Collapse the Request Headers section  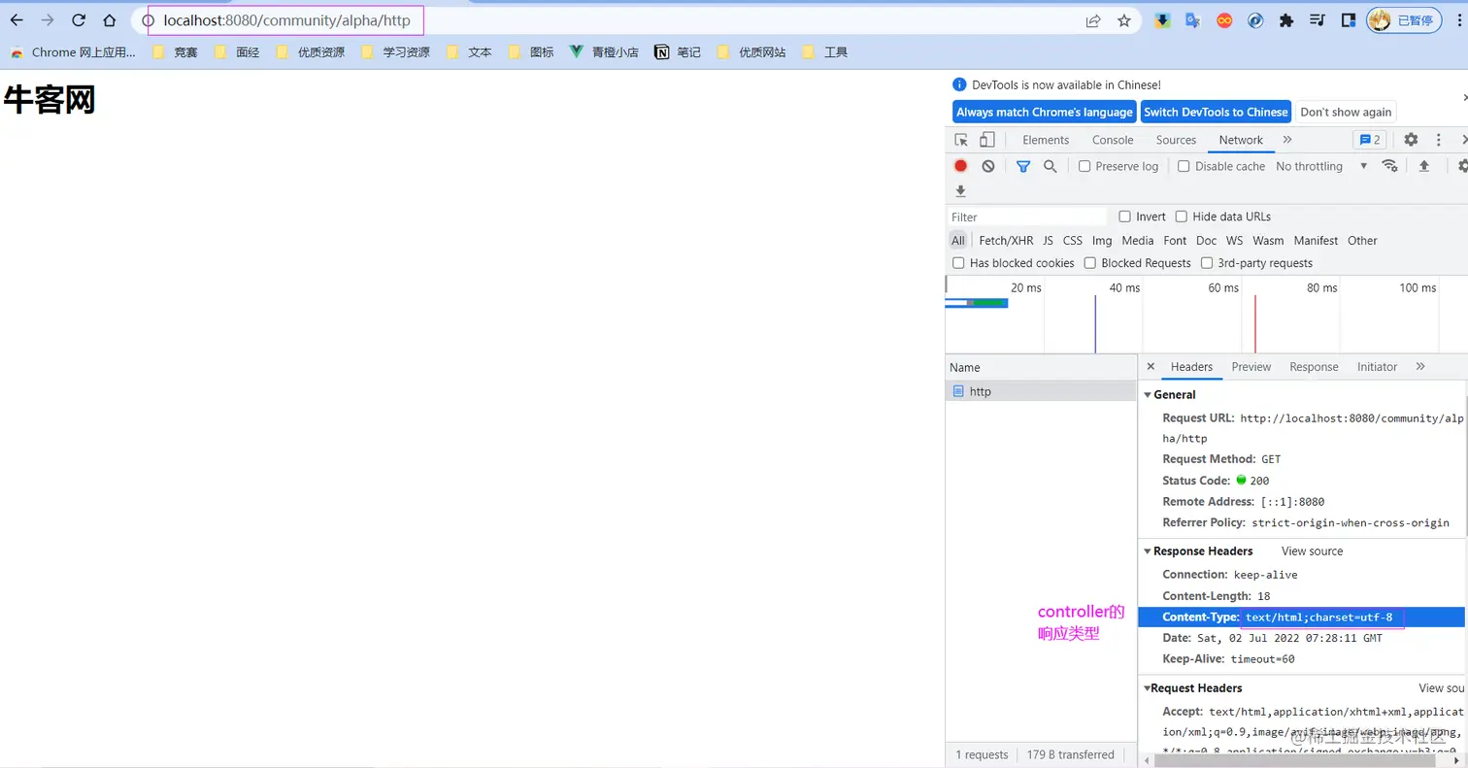1147,688
